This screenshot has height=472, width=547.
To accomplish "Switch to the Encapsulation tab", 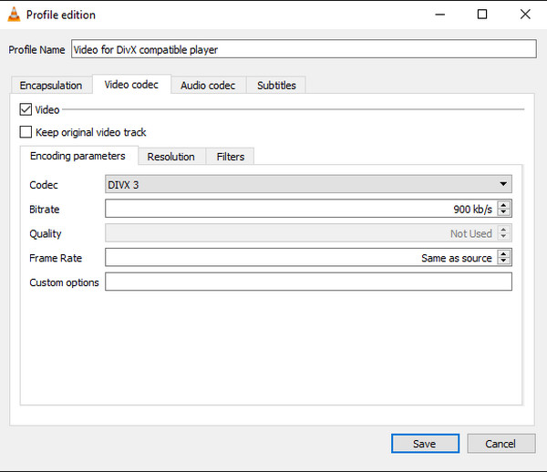I will [51, 85].
